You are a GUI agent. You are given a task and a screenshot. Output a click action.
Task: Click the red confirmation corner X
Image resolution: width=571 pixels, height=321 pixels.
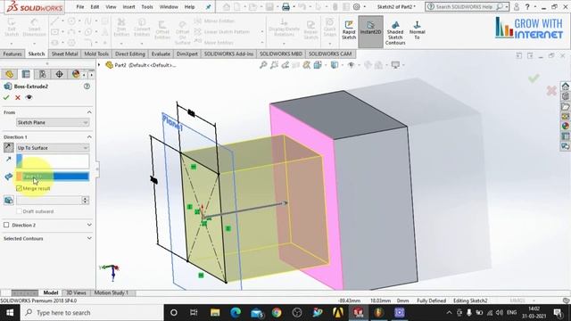tap(551, 91)
